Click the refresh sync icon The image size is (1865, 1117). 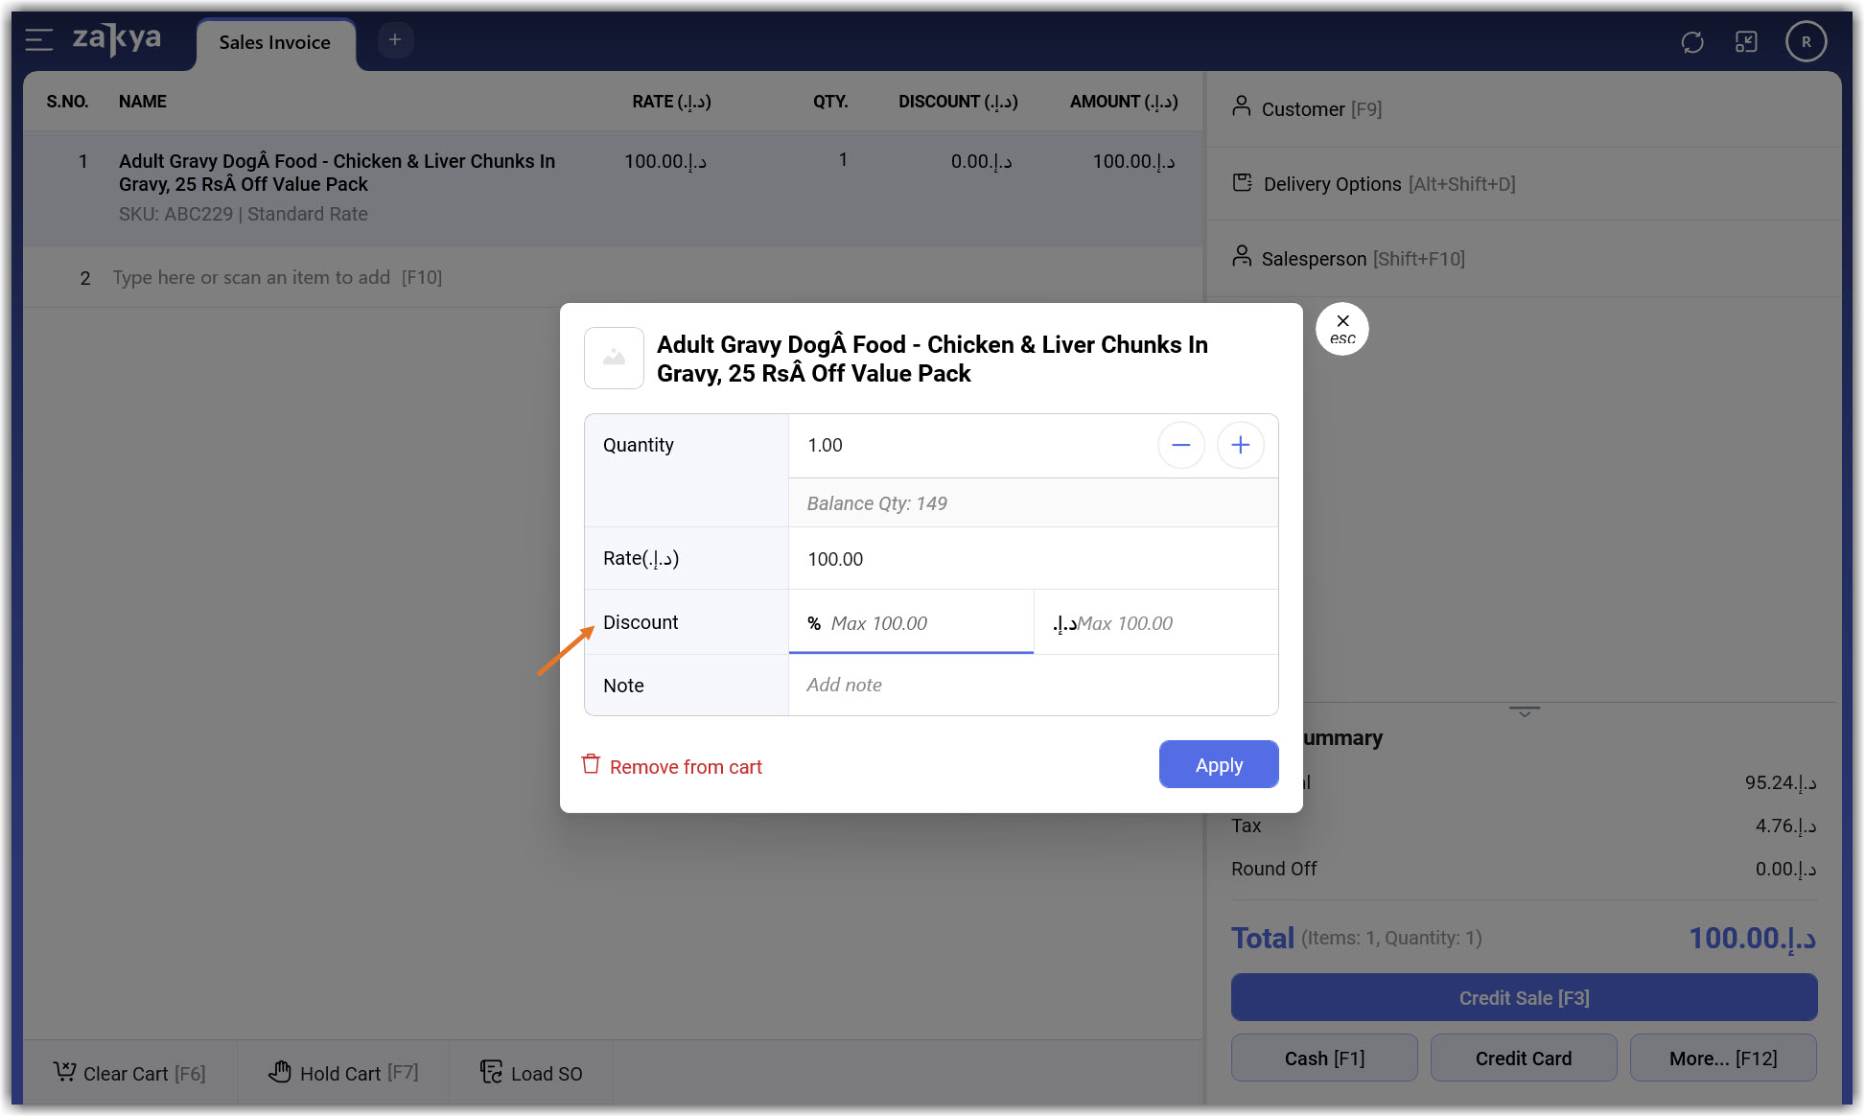pos(1692,42)
